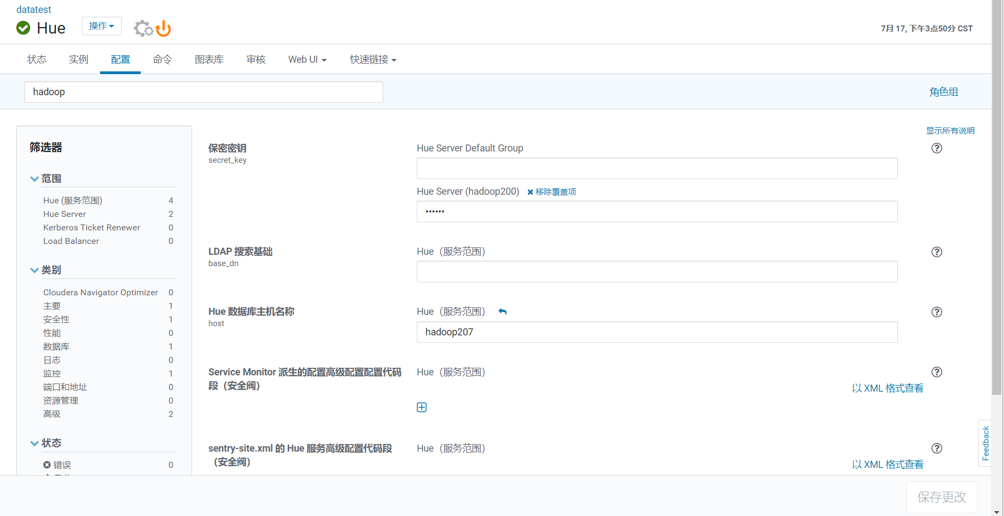Open help for Service Monitor safety valve

937,372
